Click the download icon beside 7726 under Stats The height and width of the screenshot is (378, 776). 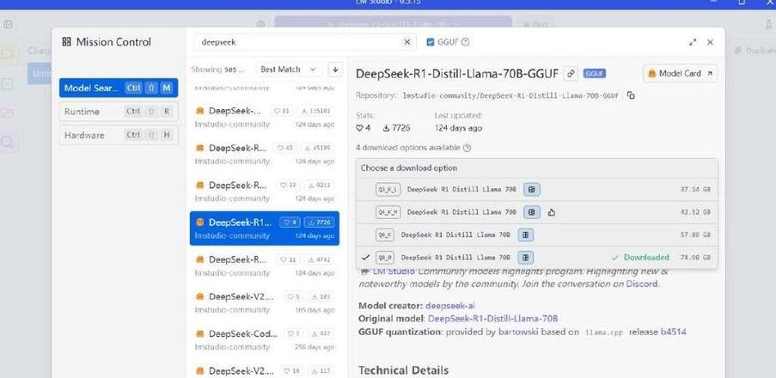pyautogui.click(x=387, y=128)
